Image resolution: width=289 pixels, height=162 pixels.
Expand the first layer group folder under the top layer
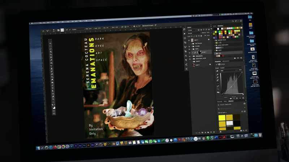pyautogui.click(x=192, y=44)
